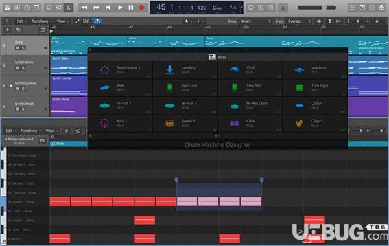The height and width of the screenshot is (246, 389).
Task: Select first highlighted Snare 2 note
Action: [187, 201]
